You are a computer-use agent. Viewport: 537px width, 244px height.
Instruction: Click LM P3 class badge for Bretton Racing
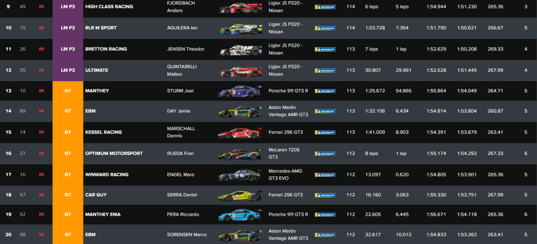pos(68,49)
